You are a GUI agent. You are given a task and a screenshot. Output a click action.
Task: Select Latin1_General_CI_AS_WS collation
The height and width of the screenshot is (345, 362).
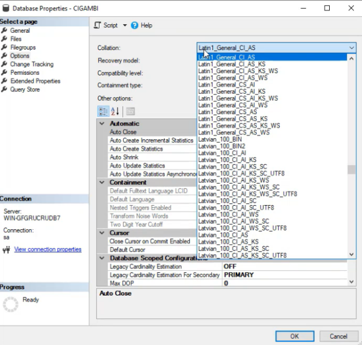click(272, 78)
